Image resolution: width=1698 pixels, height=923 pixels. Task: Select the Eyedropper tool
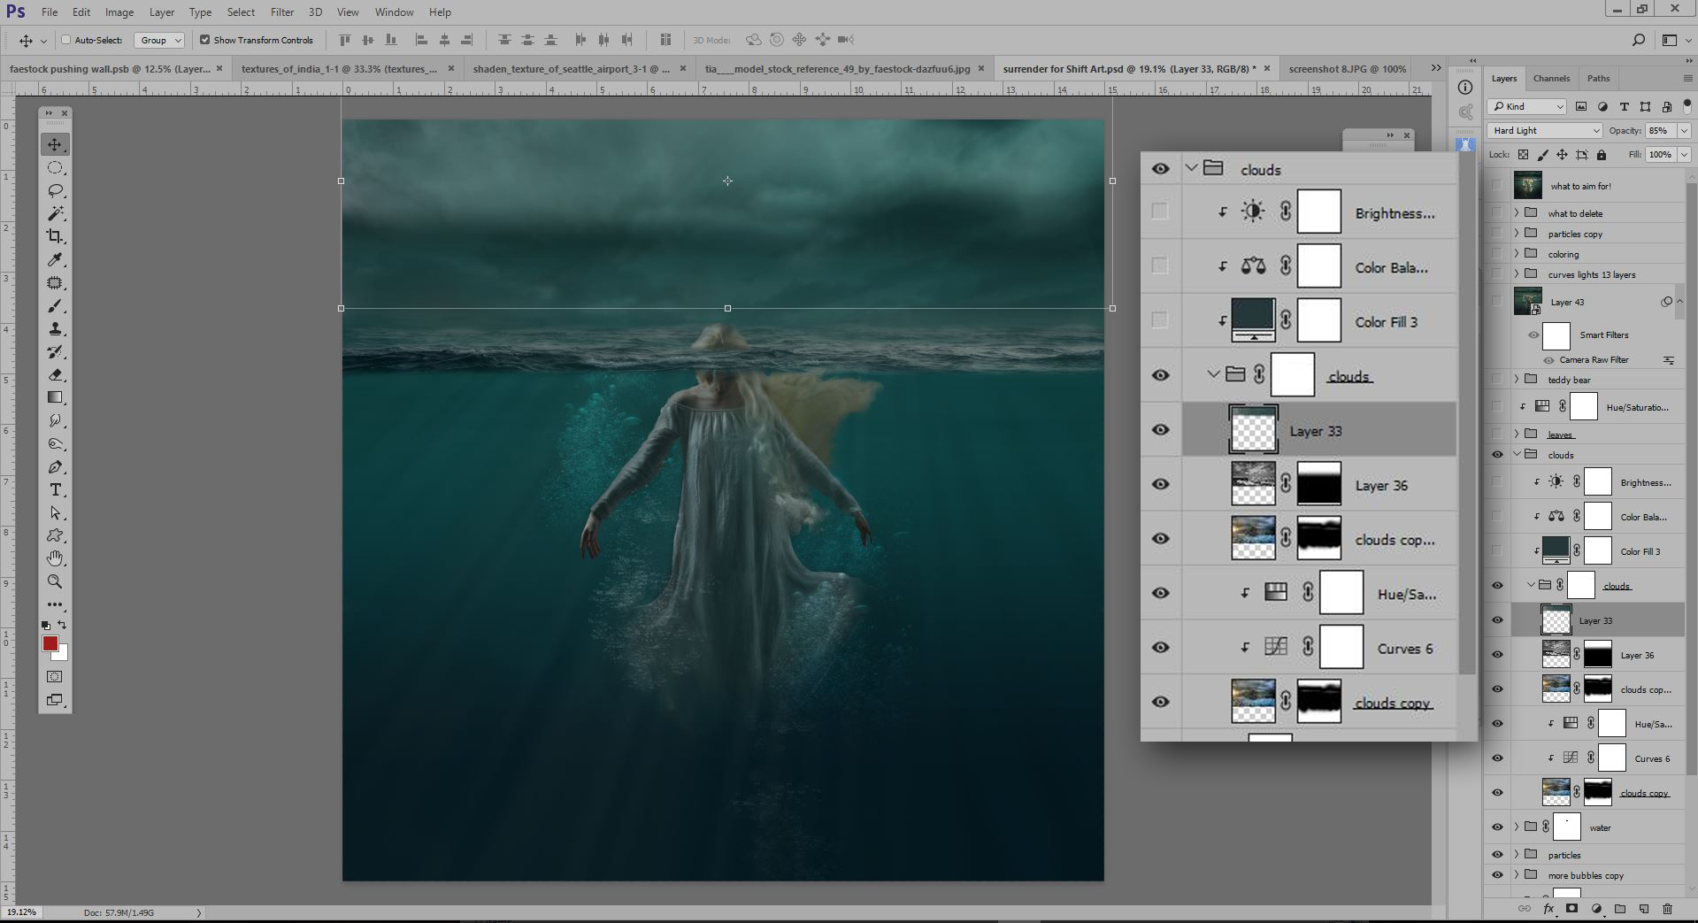(55, 259)
